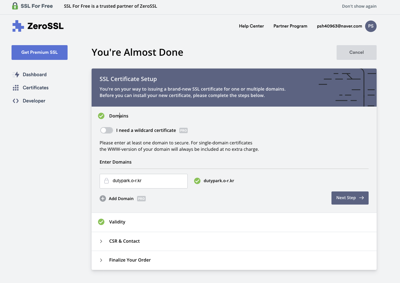Click the Dashboard lightning bolt icon
The height and width of the screenshot is (283, 400).
(16, 75)
